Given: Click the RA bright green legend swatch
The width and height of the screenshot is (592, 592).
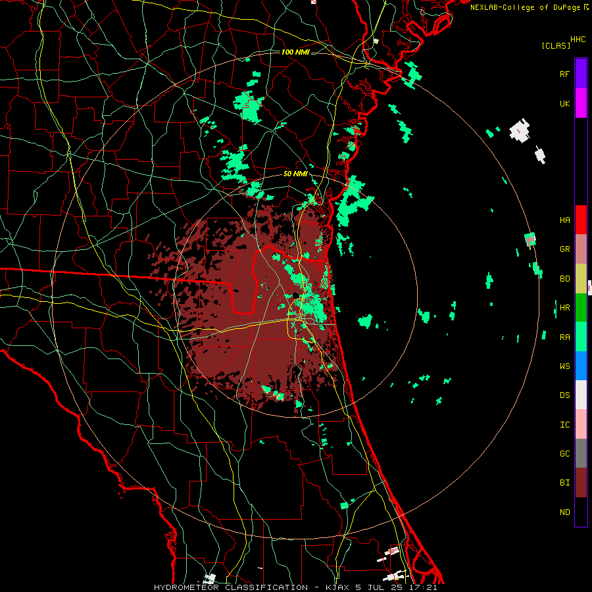Looking at the screenshot, I should click(581, 337).
